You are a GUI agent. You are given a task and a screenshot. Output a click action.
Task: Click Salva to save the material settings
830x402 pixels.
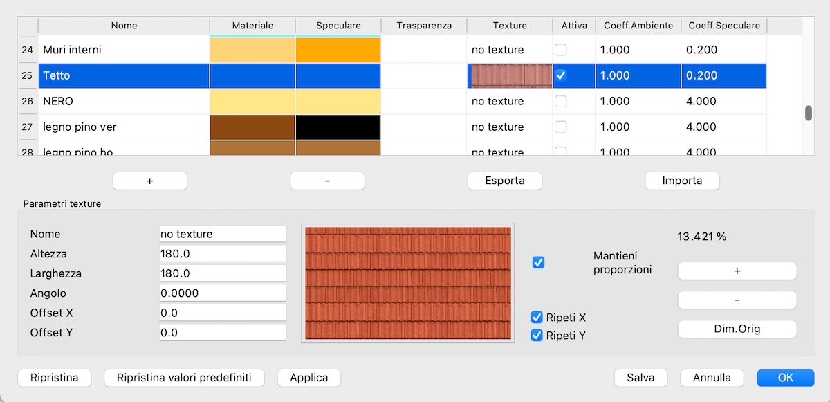(640, 378)
